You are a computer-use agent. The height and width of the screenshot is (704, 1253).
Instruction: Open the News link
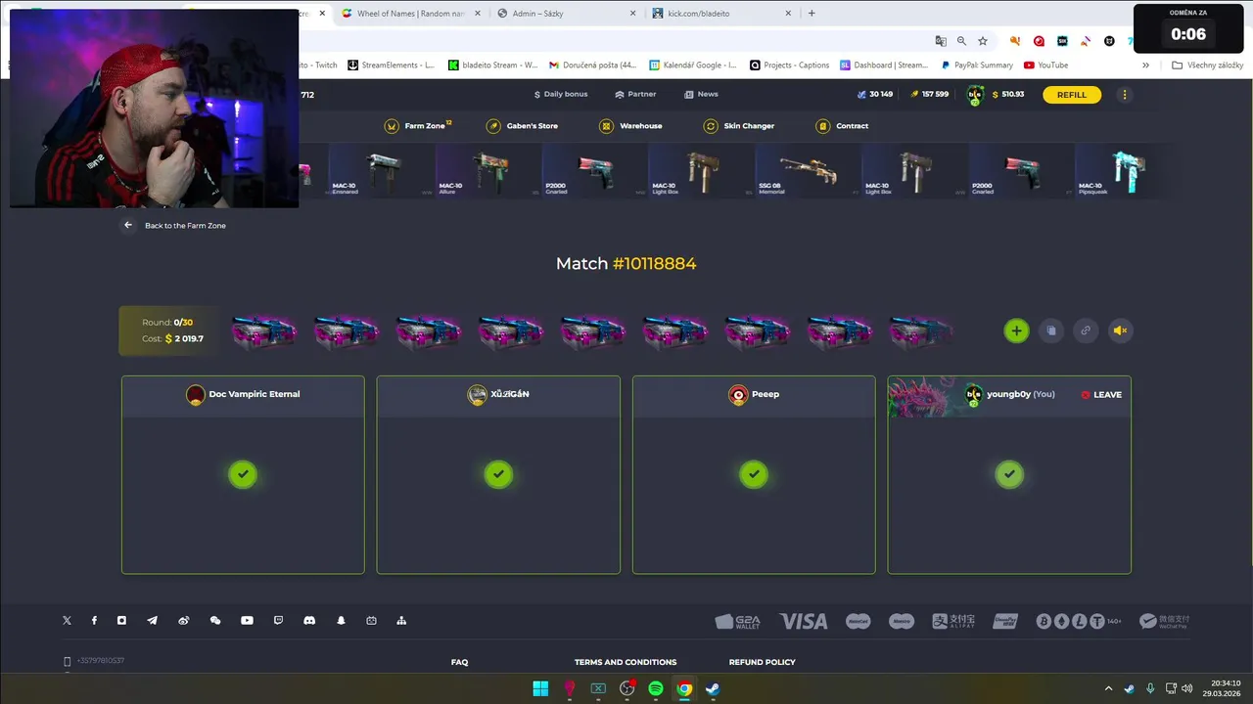701,95
